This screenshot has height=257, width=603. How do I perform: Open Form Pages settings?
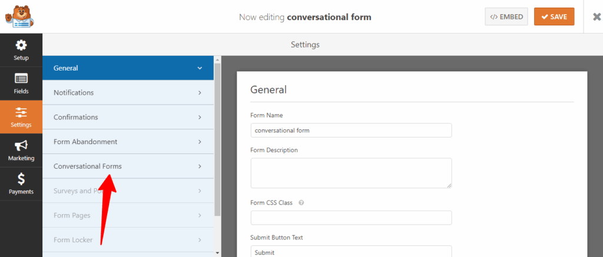(x=128, y=215)
